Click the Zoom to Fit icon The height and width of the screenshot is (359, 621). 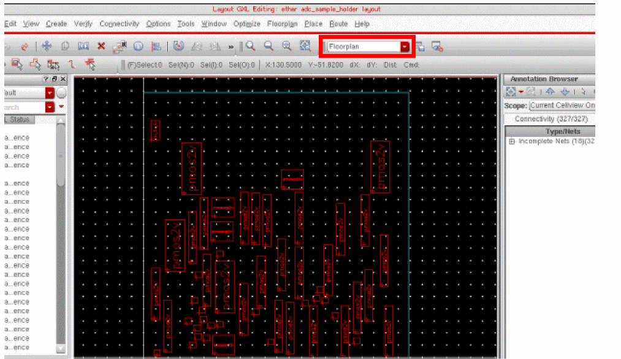(x=305, y=46)
